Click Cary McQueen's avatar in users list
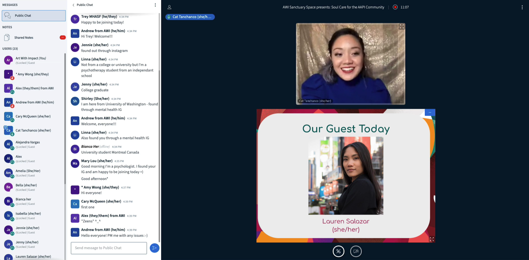Screen dimensions: 529x260 pyautogui.click(x=8, y=116)
